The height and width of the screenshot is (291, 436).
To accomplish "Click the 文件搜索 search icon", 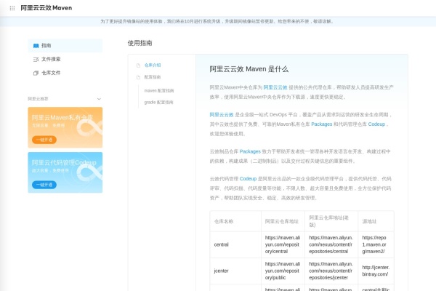I will (x=36, y=59).
